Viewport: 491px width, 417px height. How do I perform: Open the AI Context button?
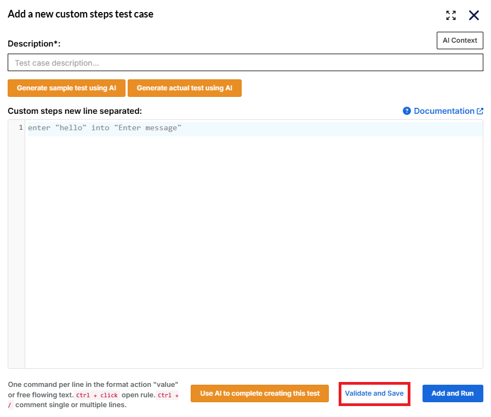tap(460, 40)
